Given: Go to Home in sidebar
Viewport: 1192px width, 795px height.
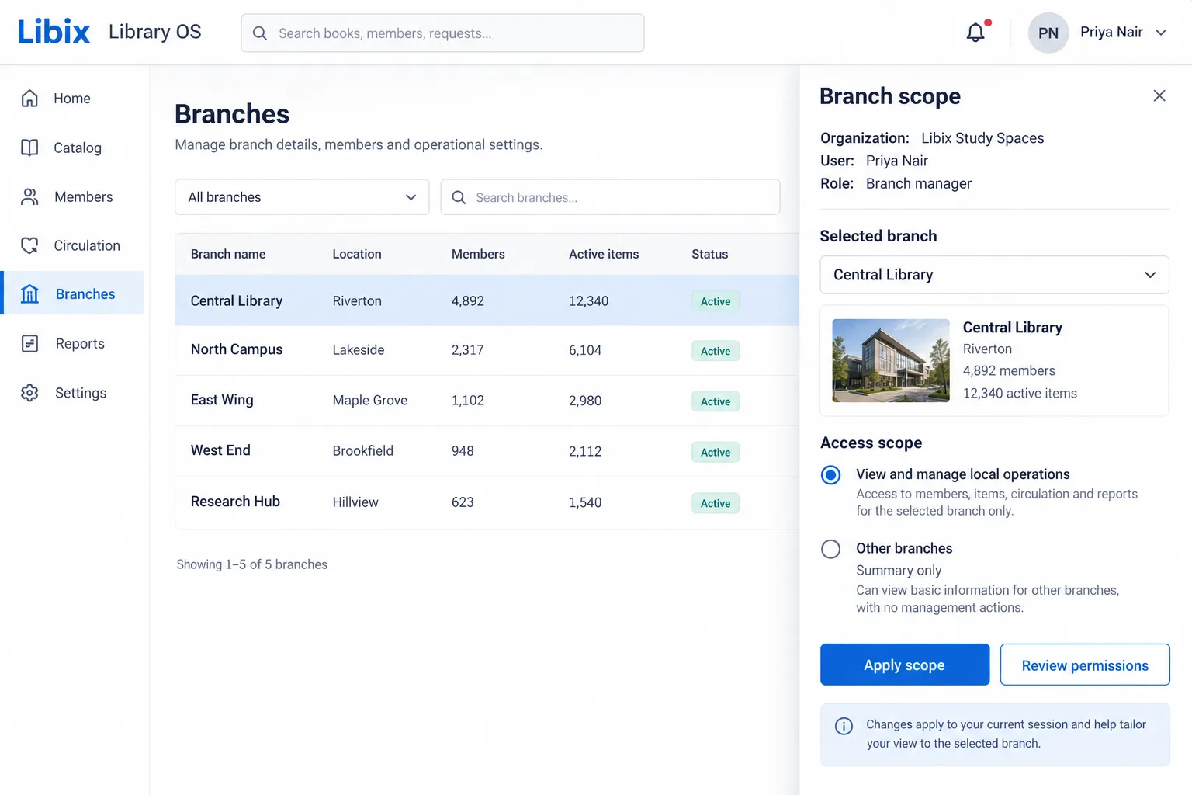Looking at the screenshot, I should 72,99.
